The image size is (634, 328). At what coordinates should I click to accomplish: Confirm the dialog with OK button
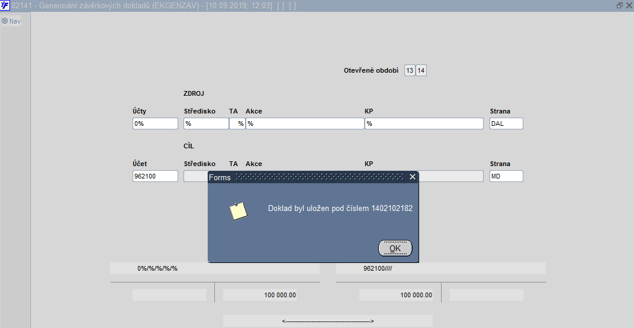395,248
